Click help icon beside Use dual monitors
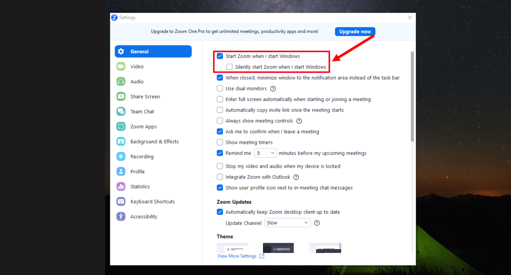Screen dimensions: 511x275 pyautogui.click(x=273, y=89)
